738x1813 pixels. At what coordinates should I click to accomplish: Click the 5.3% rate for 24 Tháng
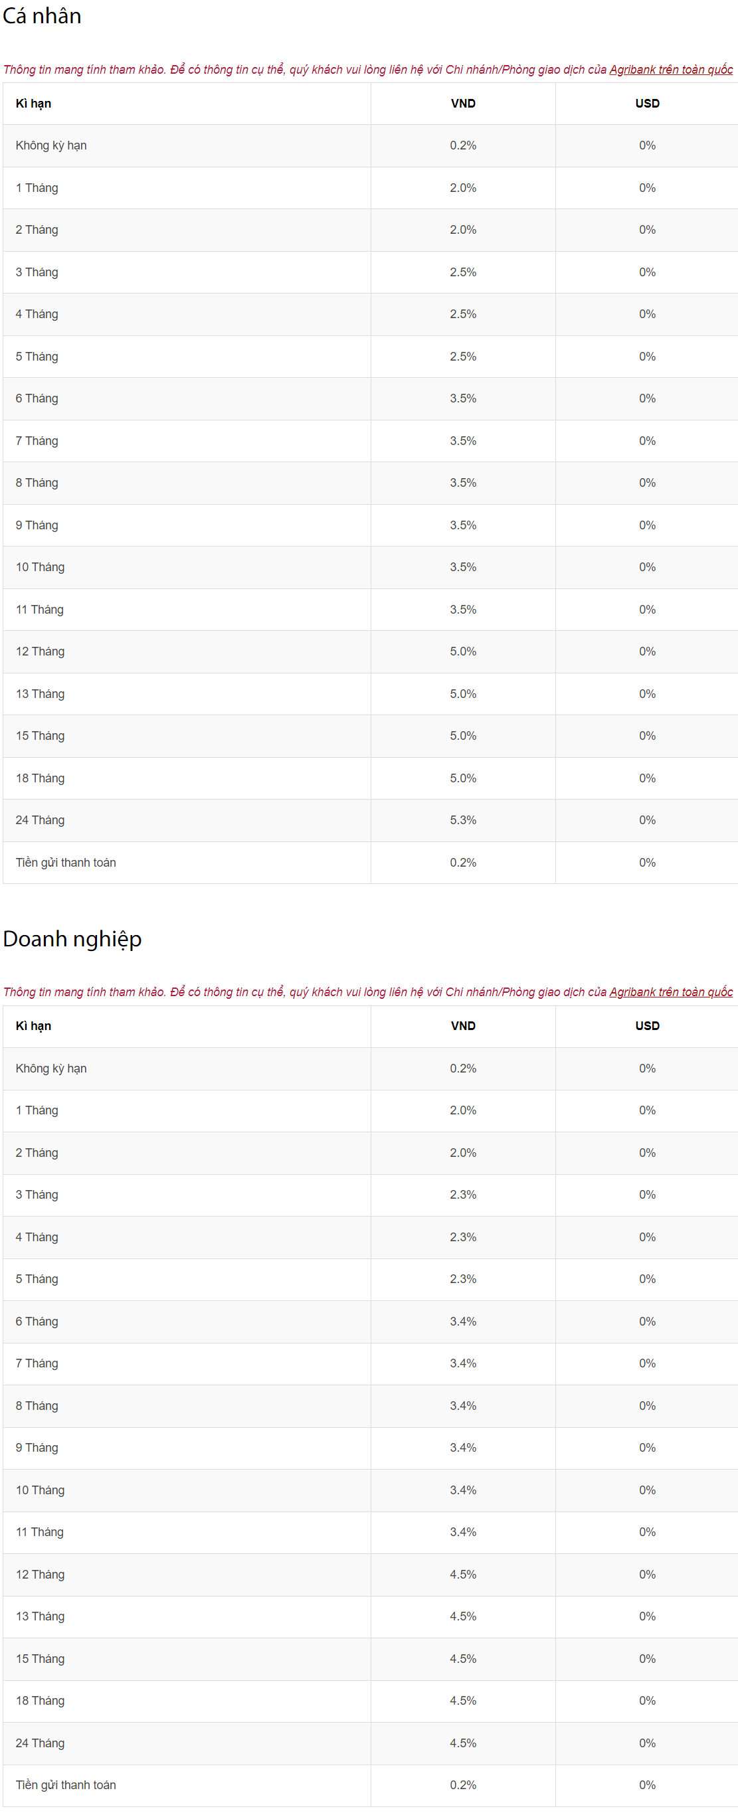tap(462, 820)
